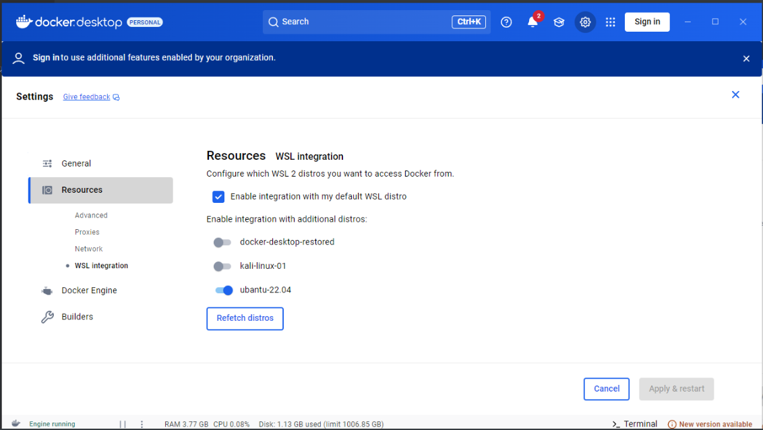Close the Settings panel
This screenshot has width=763, height=430.
click(x=735, y=94)
